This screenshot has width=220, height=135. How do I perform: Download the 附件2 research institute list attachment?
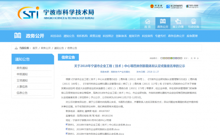point(94,129)
